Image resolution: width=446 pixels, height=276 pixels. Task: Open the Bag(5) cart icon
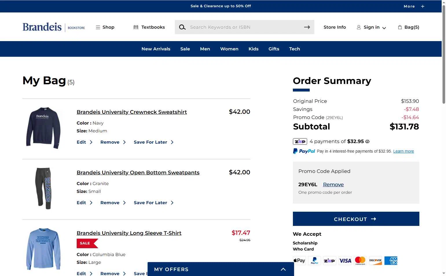[x=408, y=27]
